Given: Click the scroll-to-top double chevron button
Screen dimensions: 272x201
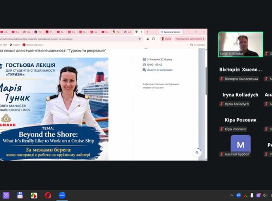Looking at the screenshot, I should coord(197,153).
